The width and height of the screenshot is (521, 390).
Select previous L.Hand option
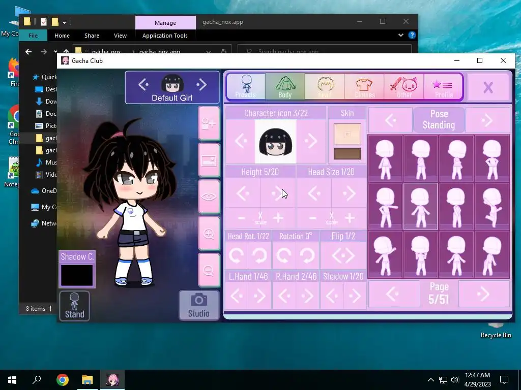pos(237,296)
